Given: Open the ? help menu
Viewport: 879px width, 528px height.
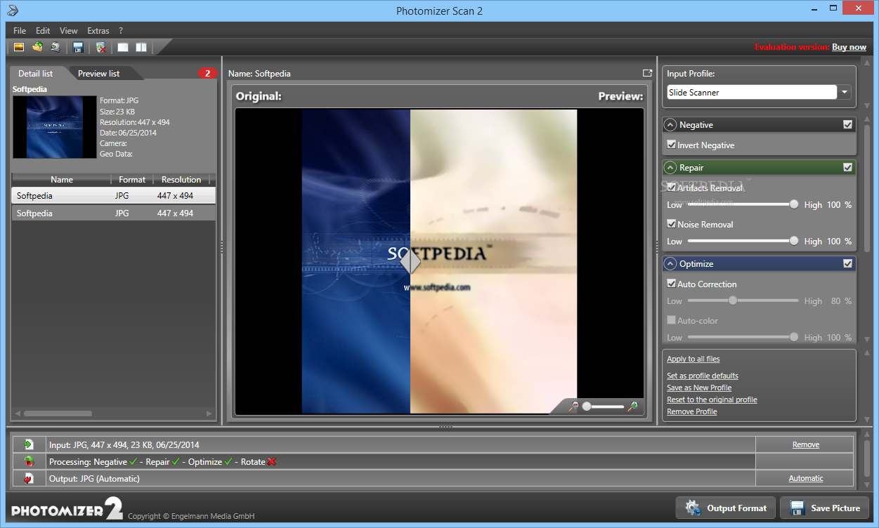Looking at the screenshot, I should tap(121, 31).
